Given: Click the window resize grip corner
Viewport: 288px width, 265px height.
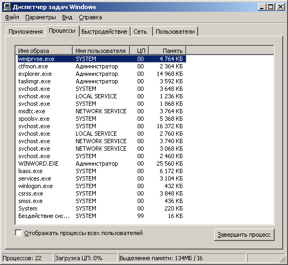Looking at the screenshot, I should point(282,260).
